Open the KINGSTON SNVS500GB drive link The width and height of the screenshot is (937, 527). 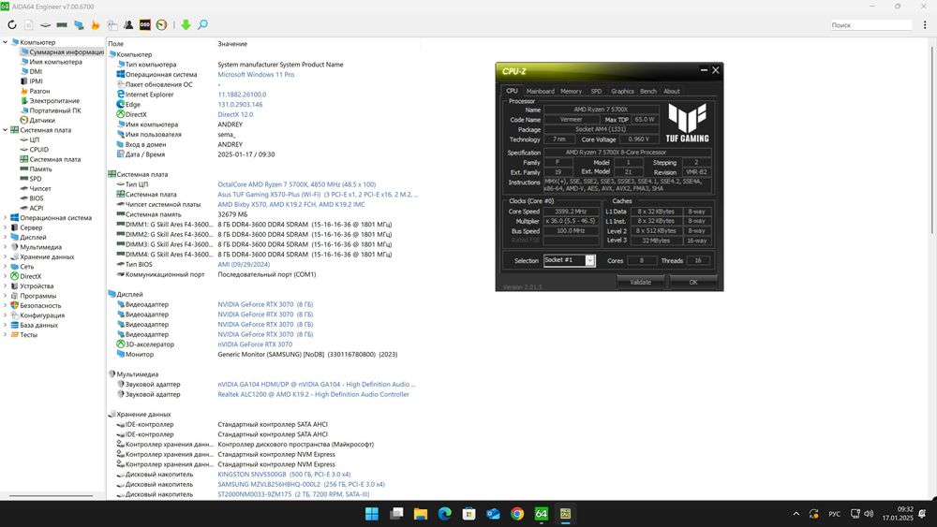[284, 475]
